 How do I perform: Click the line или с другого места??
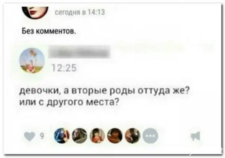[69, 102]
